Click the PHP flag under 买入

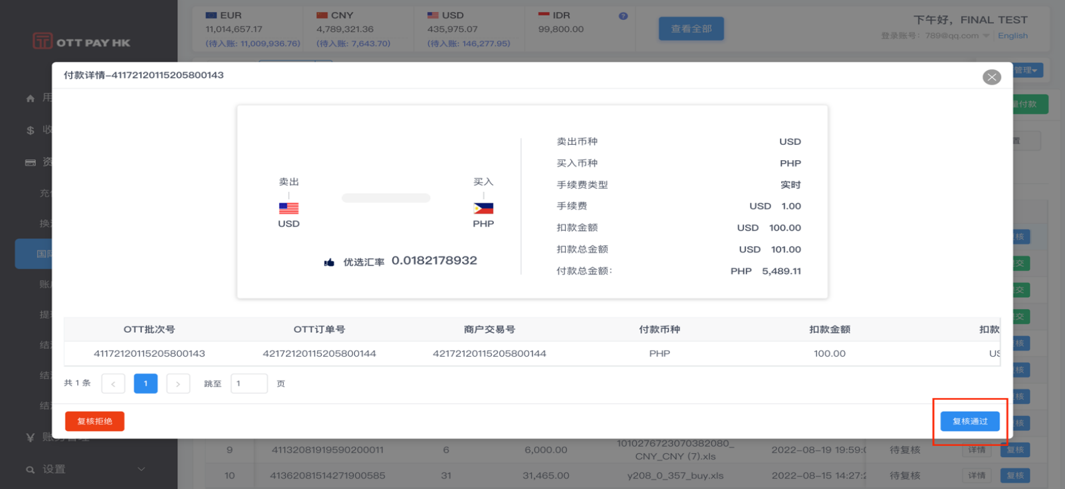click(x=483, y=208)
